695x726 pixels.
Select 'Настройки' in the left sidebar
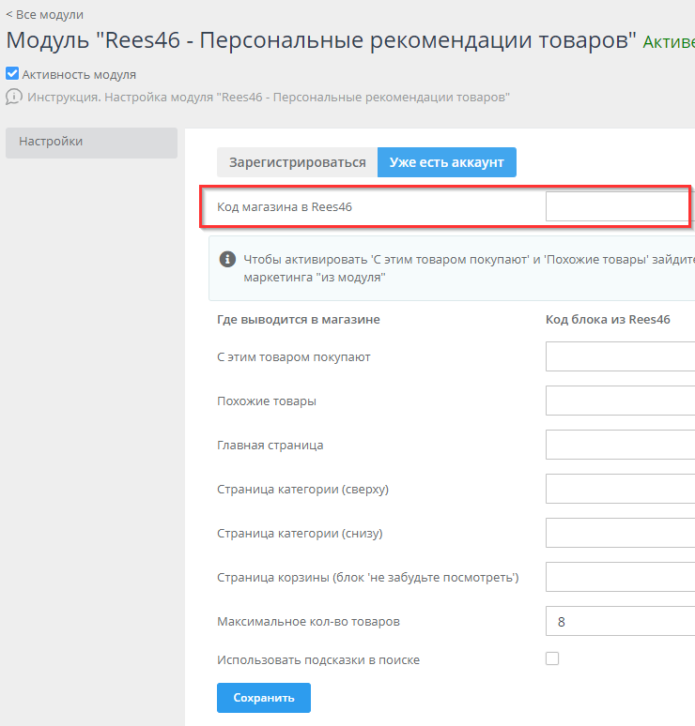pos(91,142)
